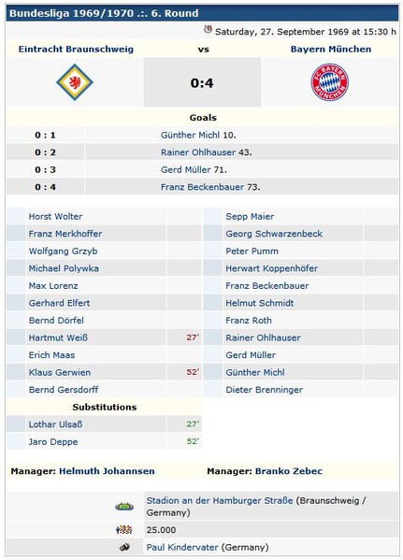Click the FC Bayern München logo
403x560 pixels.
click(x=329, y=82)
